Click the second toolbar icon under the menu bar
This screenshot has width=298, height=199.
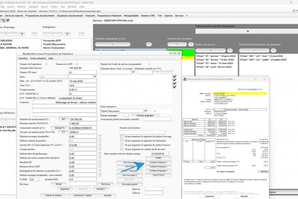4,20
